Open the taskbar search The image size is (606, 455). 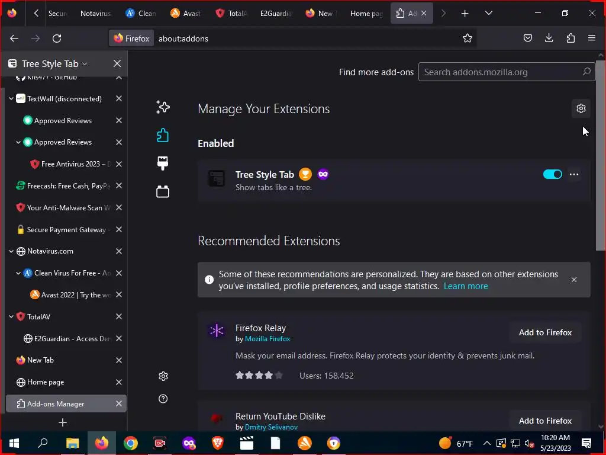[x=43, y=443]
